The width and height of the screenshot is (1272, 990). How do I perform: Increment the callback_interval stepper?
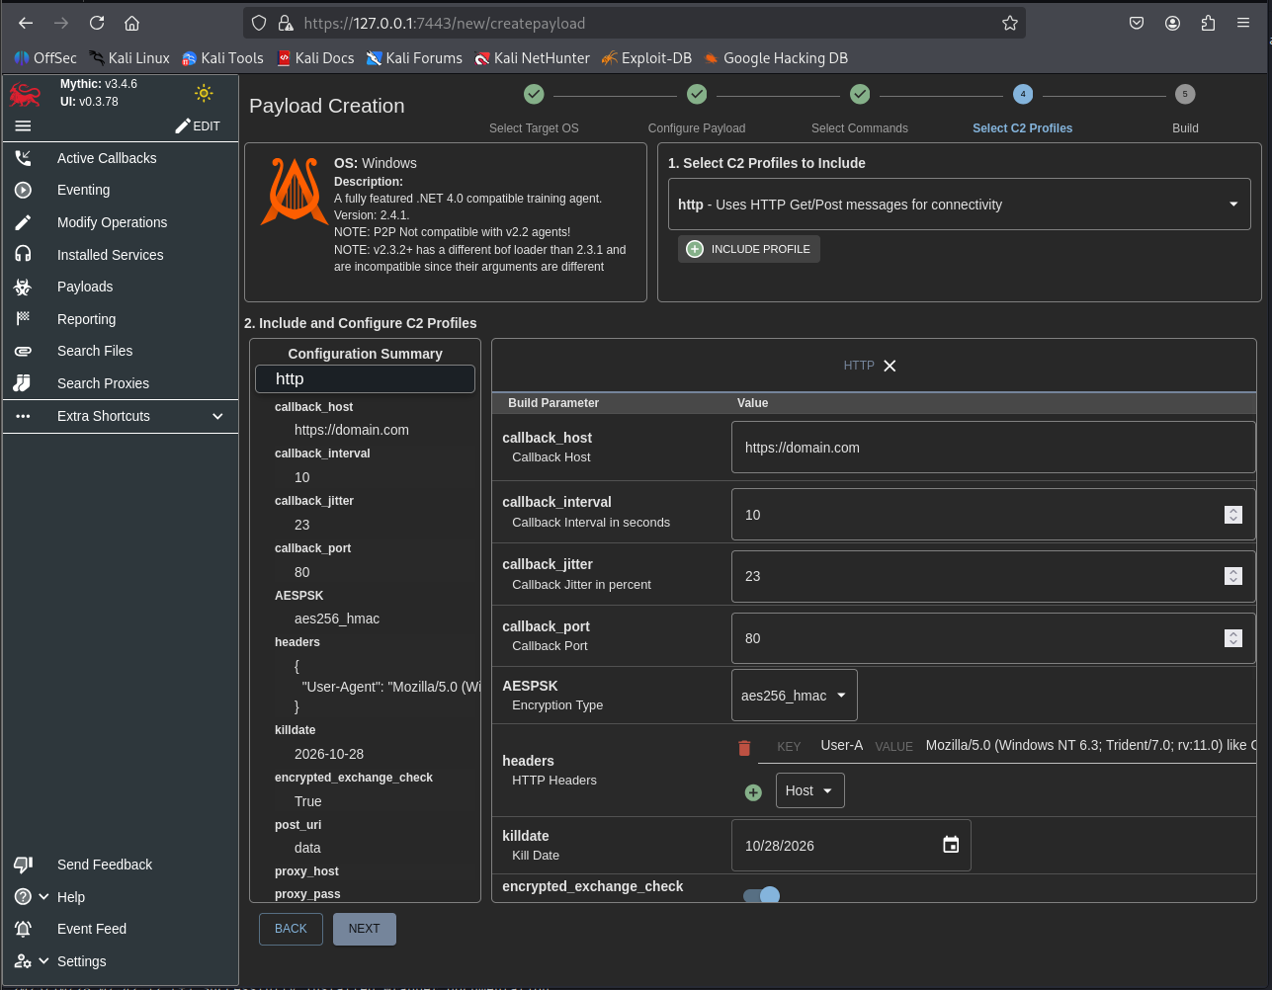click(1232, 510)
